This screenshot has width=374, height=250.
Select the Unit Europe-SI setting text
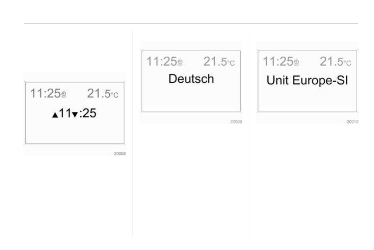[307, 81]
